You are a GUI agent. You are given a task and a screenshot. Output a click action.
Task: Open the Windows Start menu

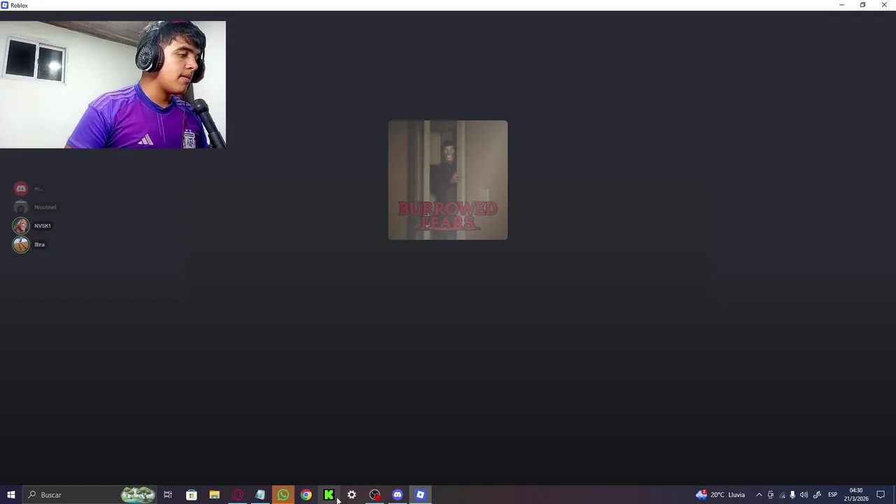click(x=10, y=495)
